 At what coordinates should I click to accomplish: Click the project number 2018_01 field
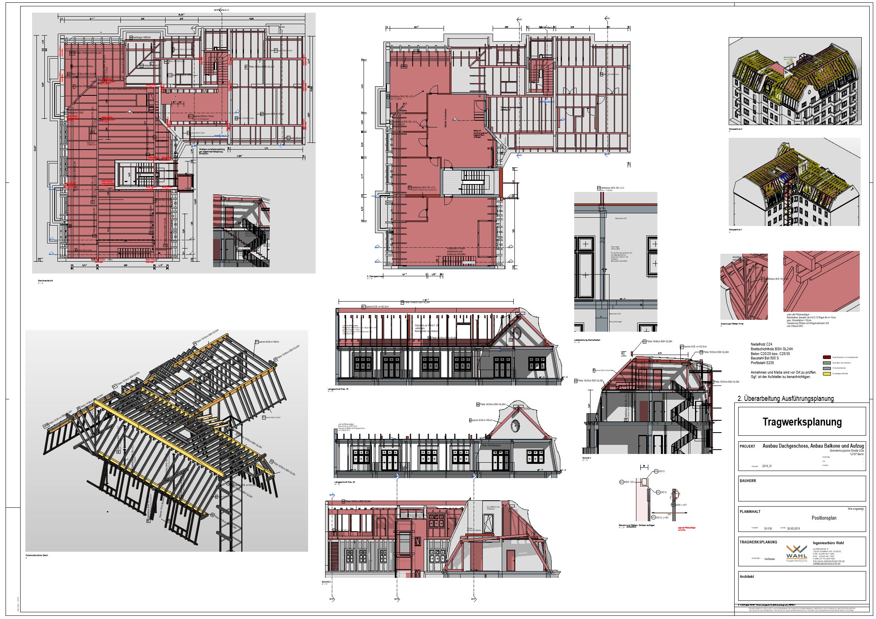(x=767, y=466)
